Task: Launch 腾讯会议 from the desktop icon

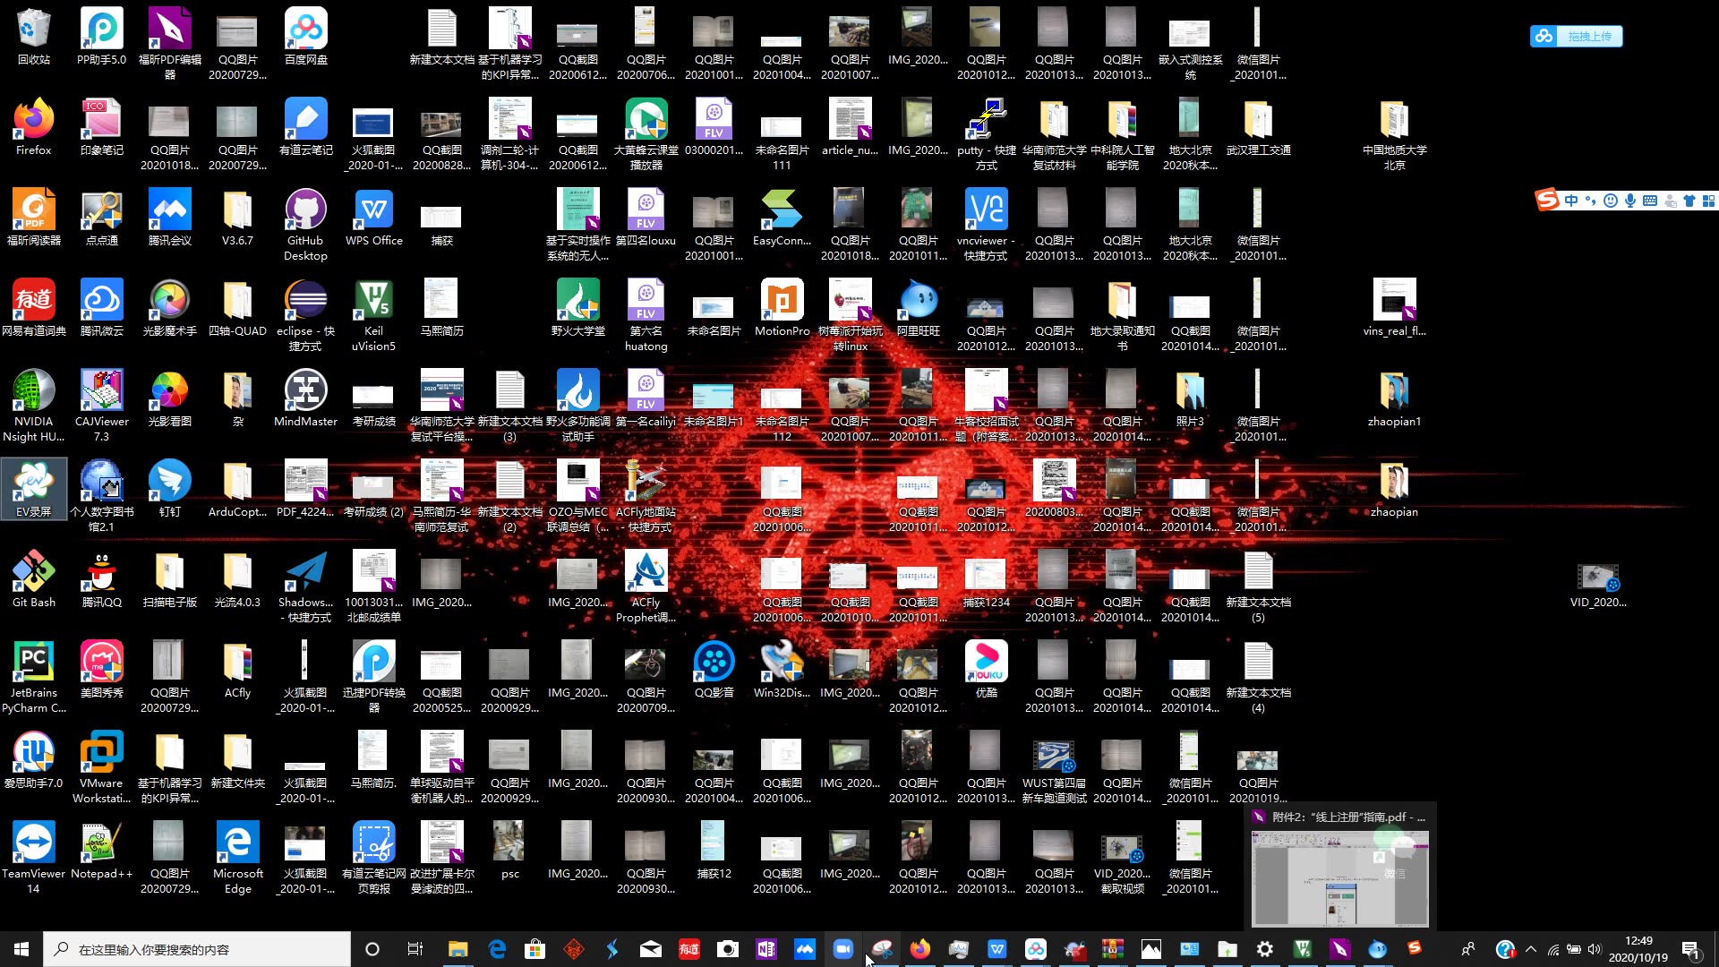Action: [x=169, y=217]
